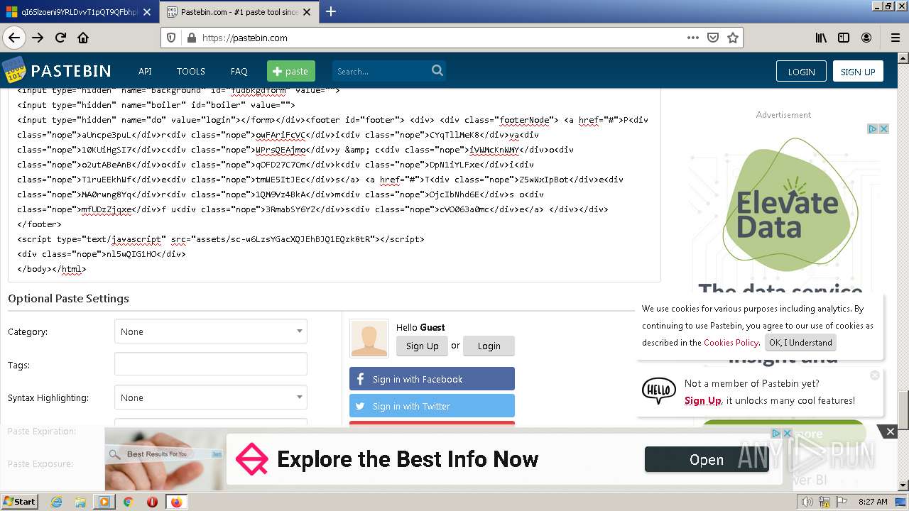The width and height of the screenshot is (909, 511).
Task: Reload the current Pastebin page
Action: pyautogui.click(x=60, y=38)
